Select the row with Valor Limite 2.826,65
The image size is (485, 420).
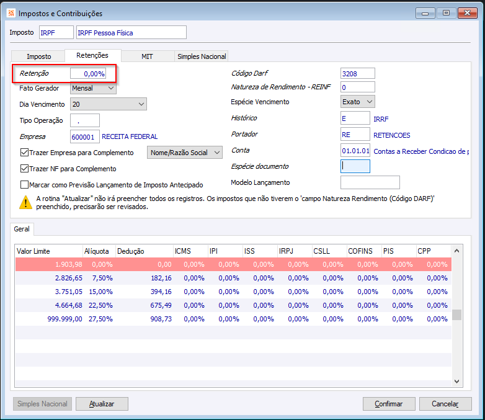point(234,278)
